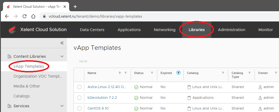Open the CentOS 6.10 template link
The image size is (279, 112).
point(98,108)
